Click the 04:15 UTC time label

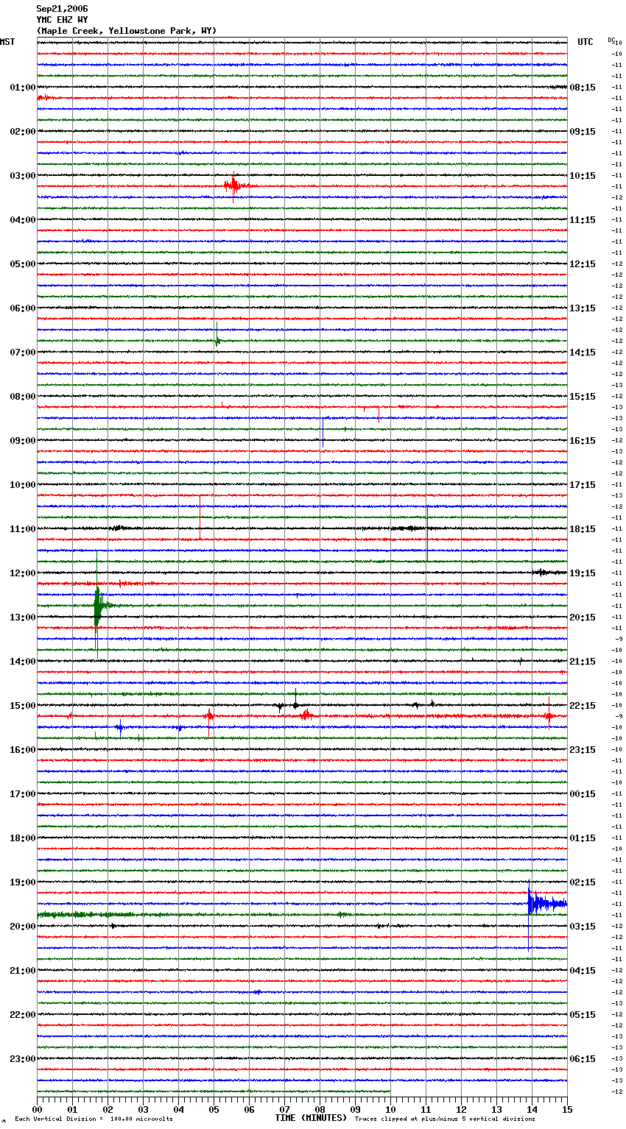click(583, 971)
